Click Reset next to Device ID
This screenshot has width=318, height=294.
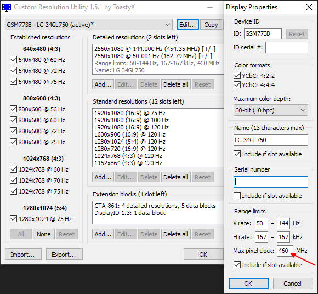click(297, 33)
